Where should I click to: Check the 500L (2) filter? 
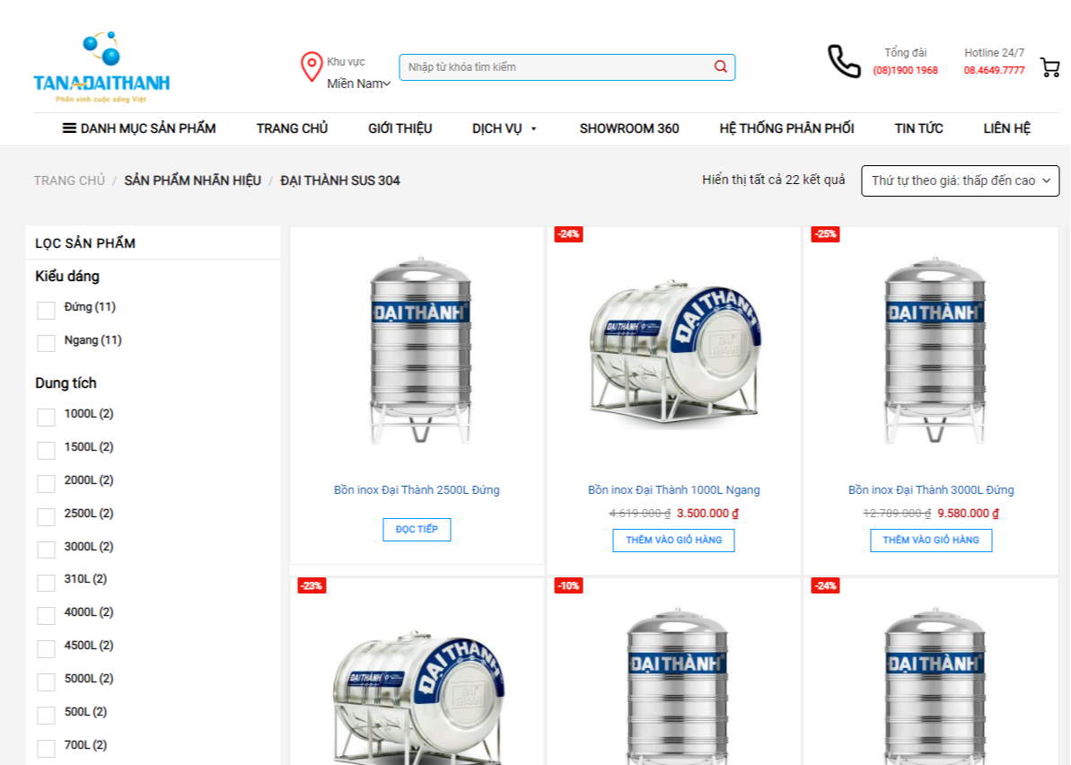pos(46,715)
